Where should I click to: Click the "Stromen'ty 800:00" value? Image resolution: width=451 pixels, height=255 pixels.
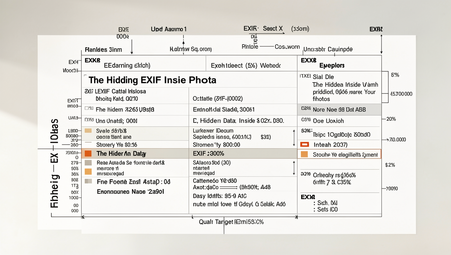click(x=216, y=145)
